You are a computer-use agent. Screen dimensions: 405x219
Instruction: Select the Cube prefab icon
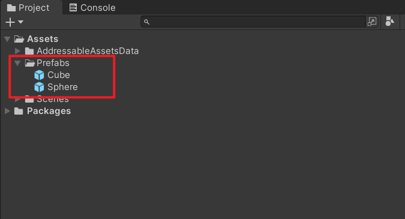coord(39,75)
